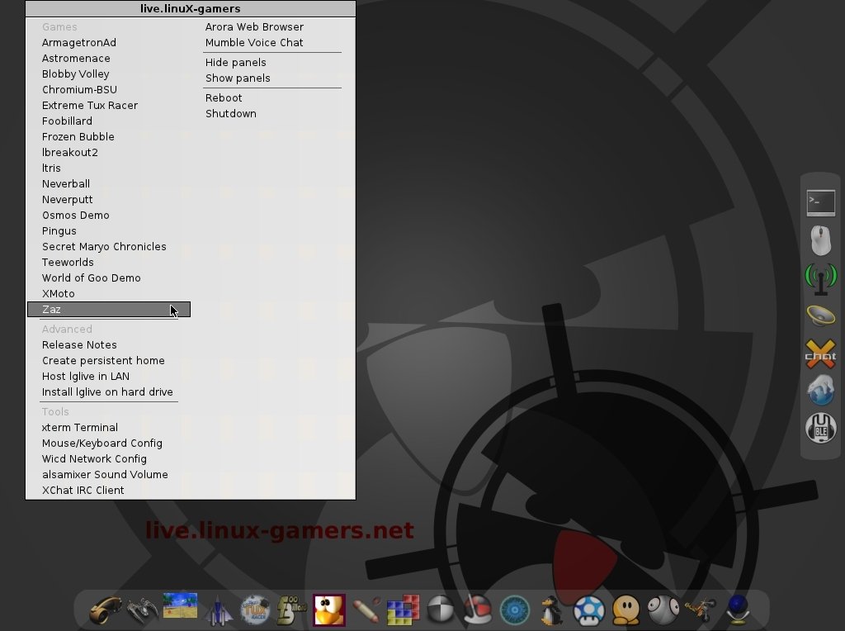The height and width of the screenshot is (631, 845).
Task: Open Wicd network antenna icon
Action: [x=821, y=278]
